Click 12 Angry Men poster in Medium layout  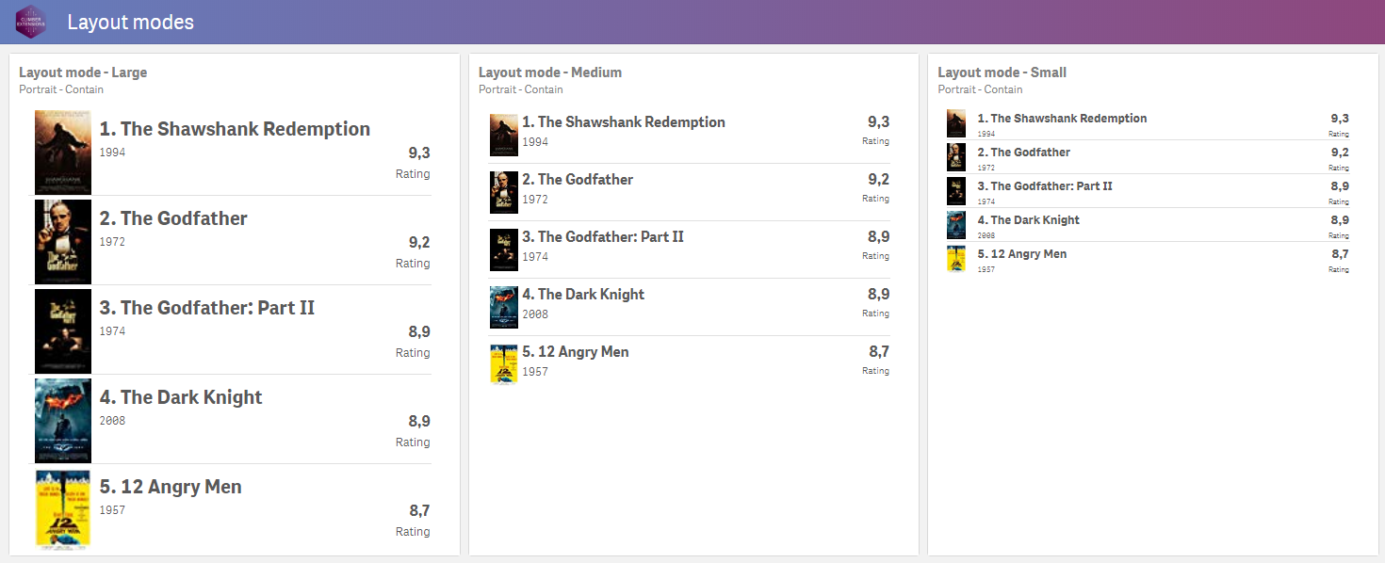point(504,364)
